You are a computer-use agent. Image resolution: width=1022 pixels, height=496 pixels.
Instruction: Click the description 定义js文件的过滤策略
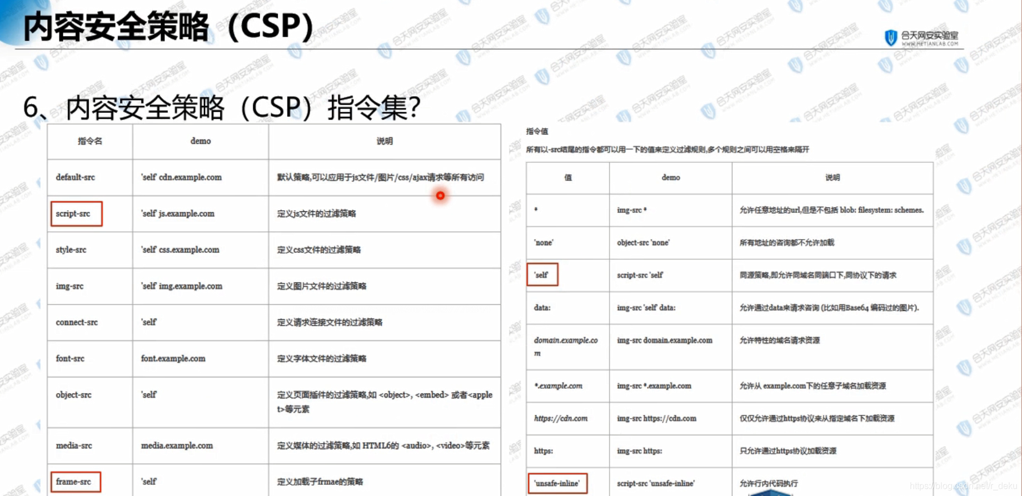(x=317, y=214)
